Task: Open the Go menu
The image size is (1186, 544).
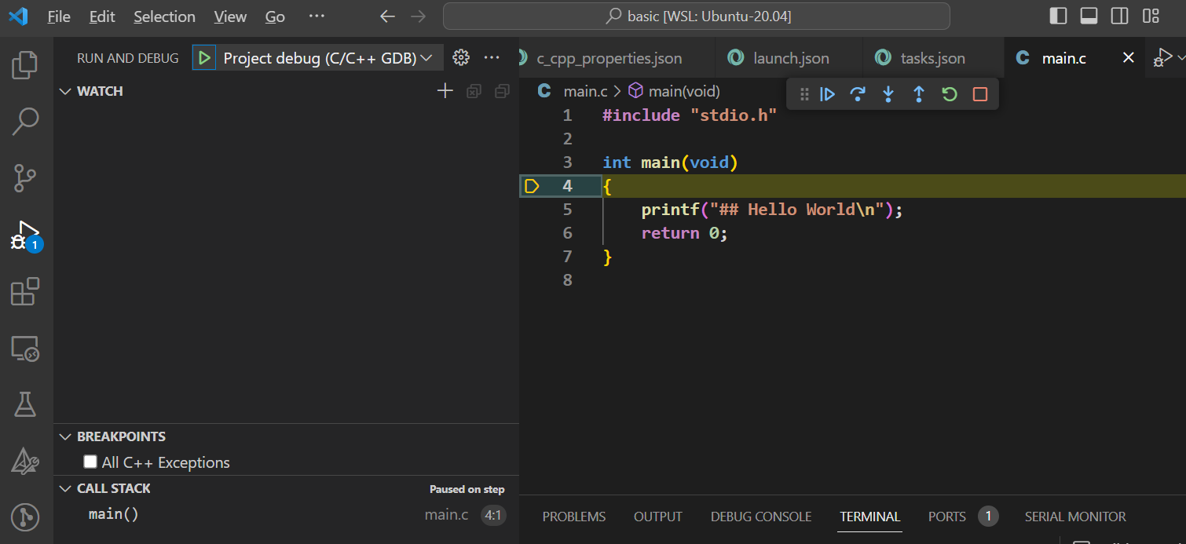Action: pos(275,16)
